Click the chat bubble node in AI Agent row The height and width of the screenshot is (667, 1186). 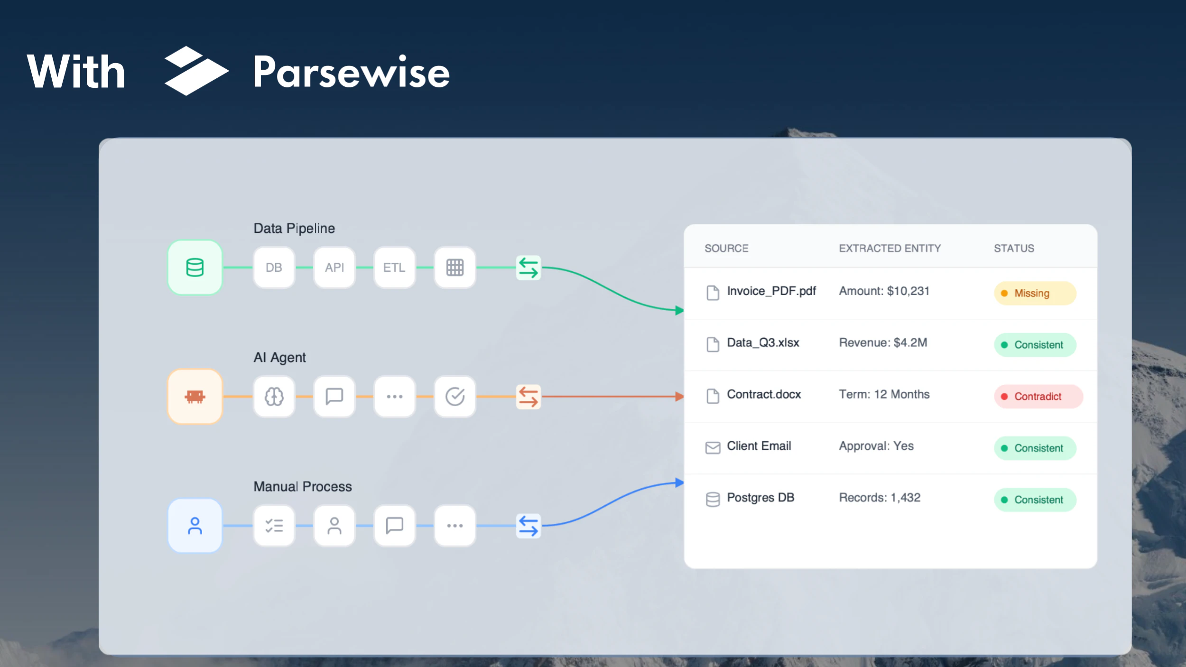click(334, 397)
